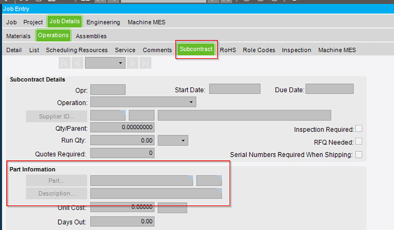The height and width of the screenshot is (230, 394).
Task: Go to first record navigation arrow
Action: pos(65,63)
